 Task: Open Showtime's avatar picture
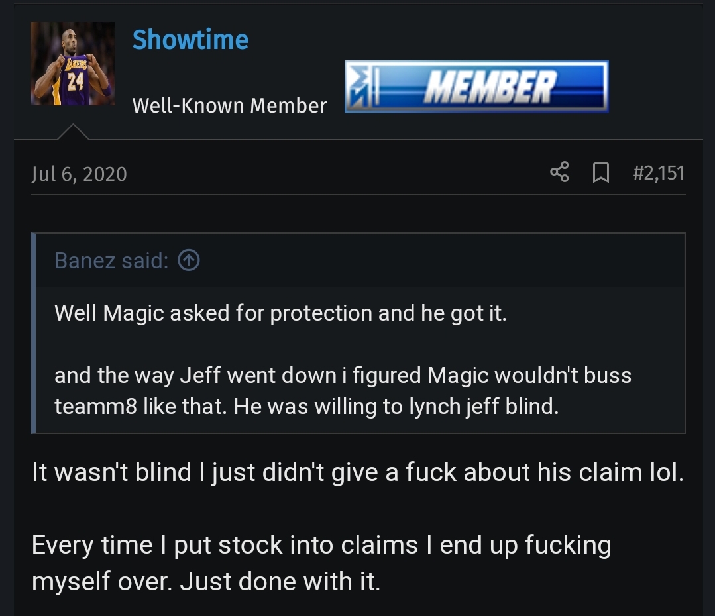click(x=72, y=64)
